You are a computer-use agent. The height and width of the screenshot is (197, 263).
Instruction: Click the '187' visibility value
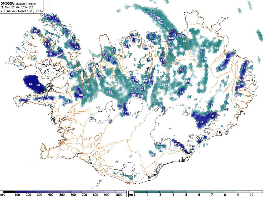(188, 81)
